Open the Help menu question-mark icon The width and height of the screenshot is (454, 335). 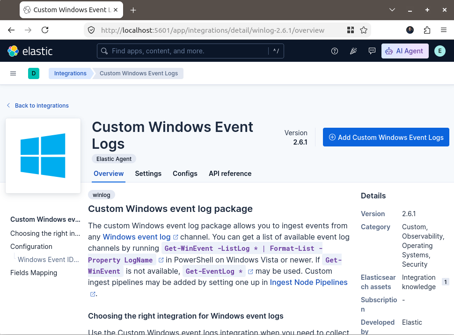point(335,51)
